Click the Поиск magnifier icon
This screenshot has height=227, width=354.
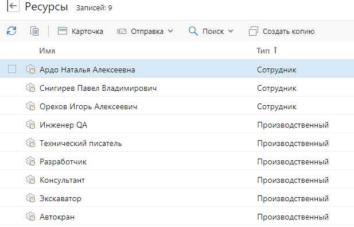(193, 31)
